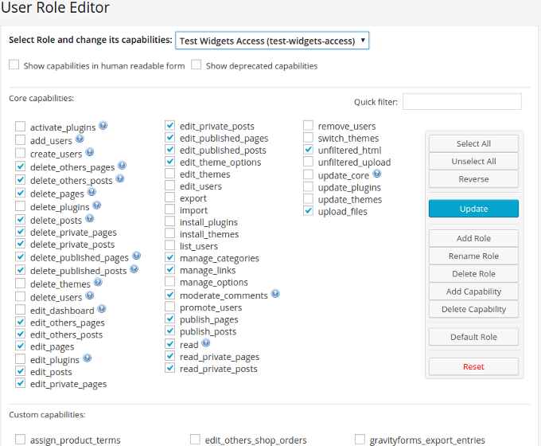The height and width of the screenshot is (446, 541).
Task: Open help icon beside edit_dashboard
Action: click(x=102, y=308)
